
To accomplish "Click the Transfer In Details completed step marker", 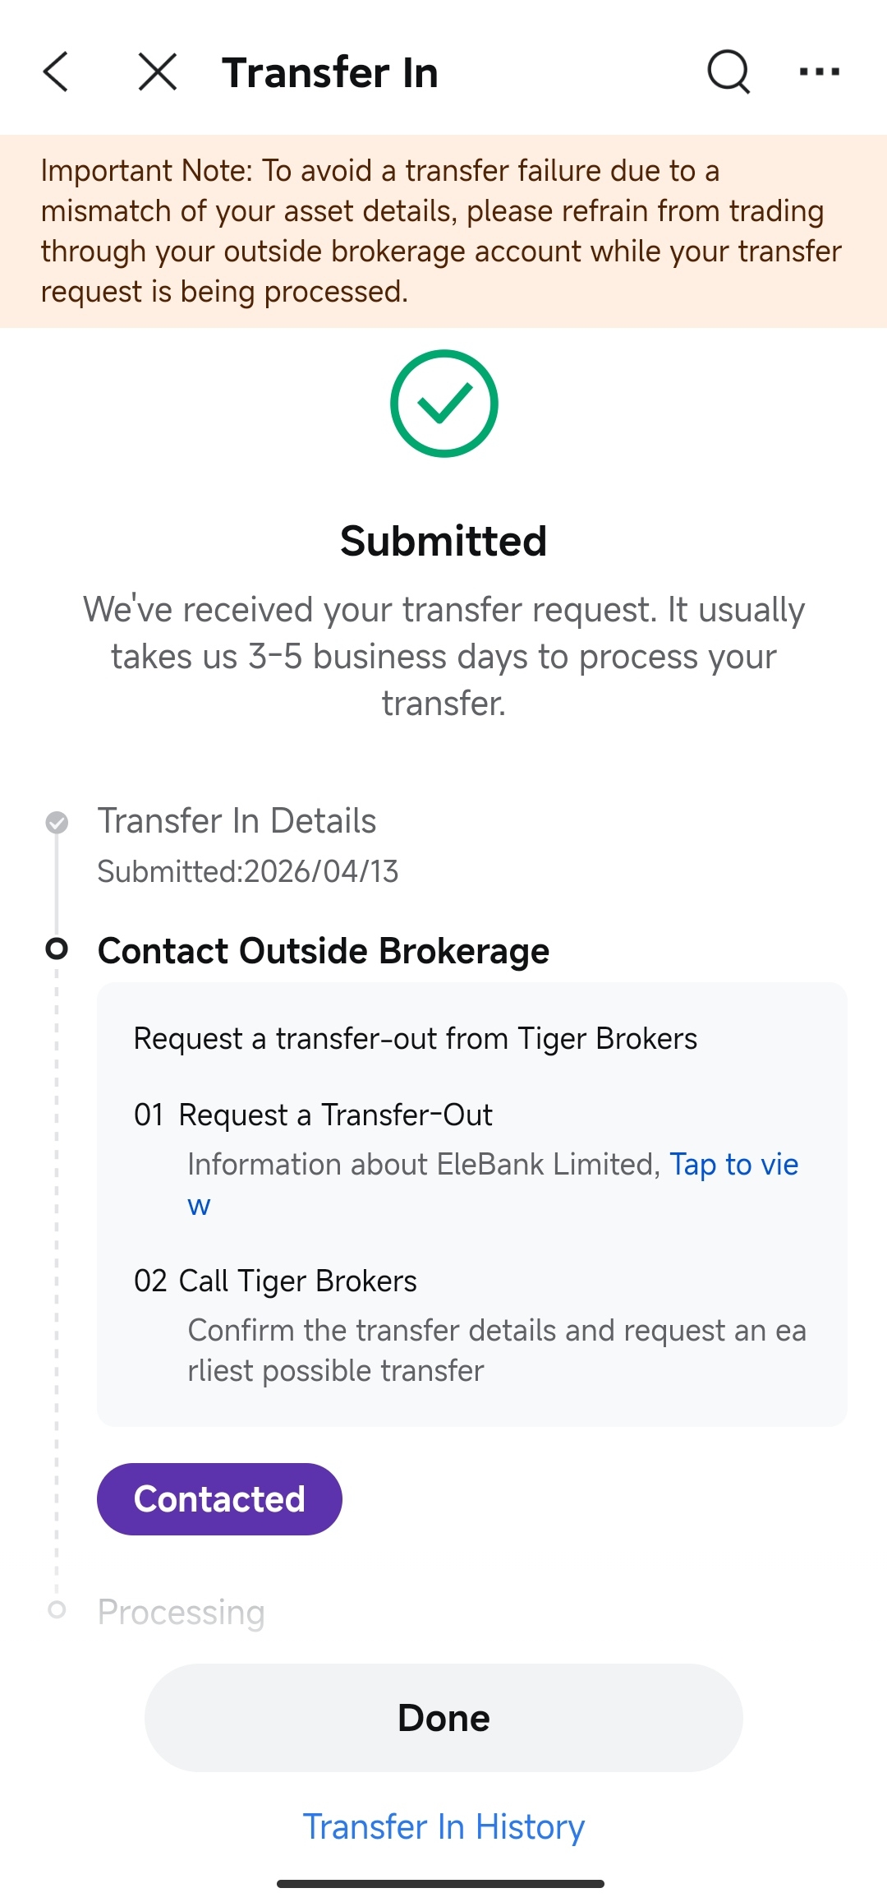I will [x=57, y=822].
